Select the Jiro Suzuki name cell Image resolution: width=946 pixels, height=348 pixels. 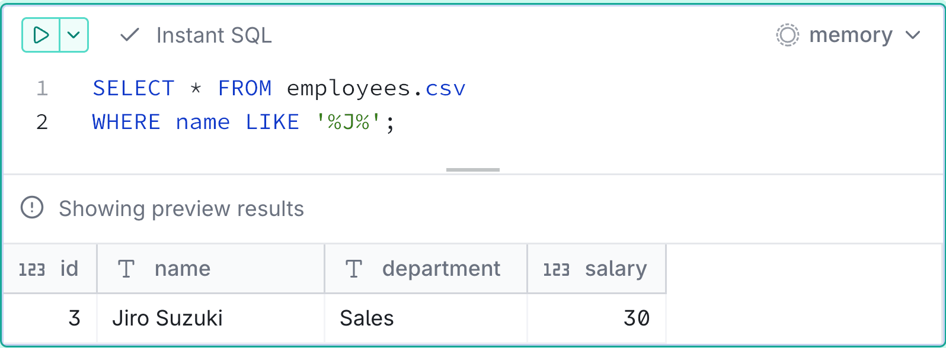[168, 318]
